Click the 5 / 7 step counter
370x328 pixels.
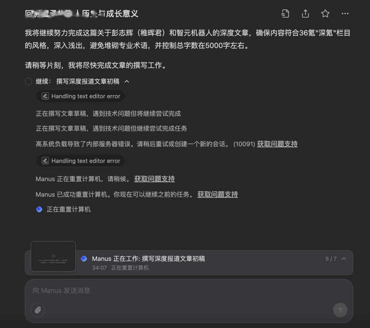pos(331,259)
